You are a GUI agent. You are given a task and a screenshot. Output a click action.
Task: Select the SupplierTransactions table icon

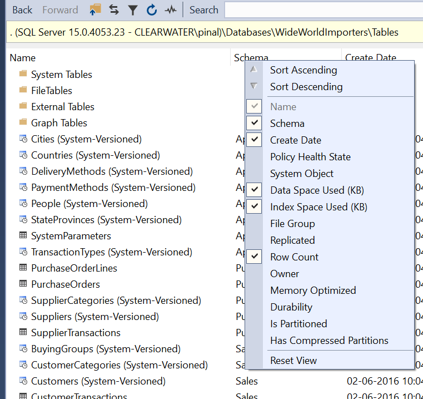(x=23, y=332)
